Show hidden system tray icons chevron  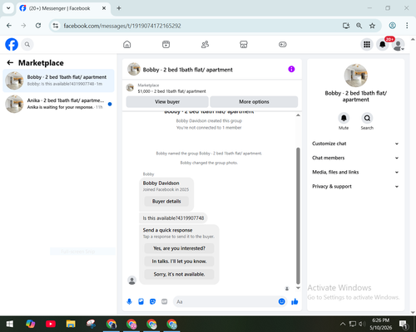pos(343,324)
